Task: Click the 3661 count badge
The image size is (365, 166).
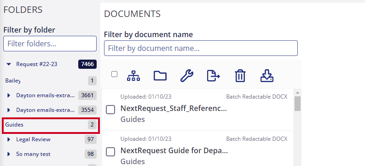Action: coord(87,95)
